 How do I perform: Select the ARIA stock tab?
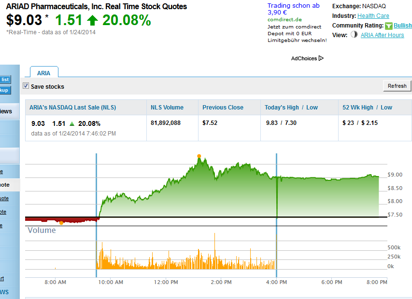click(x=44, y=73)
